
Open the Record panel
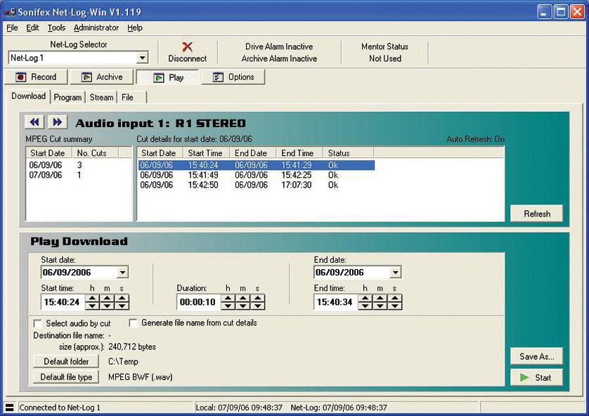36,77
